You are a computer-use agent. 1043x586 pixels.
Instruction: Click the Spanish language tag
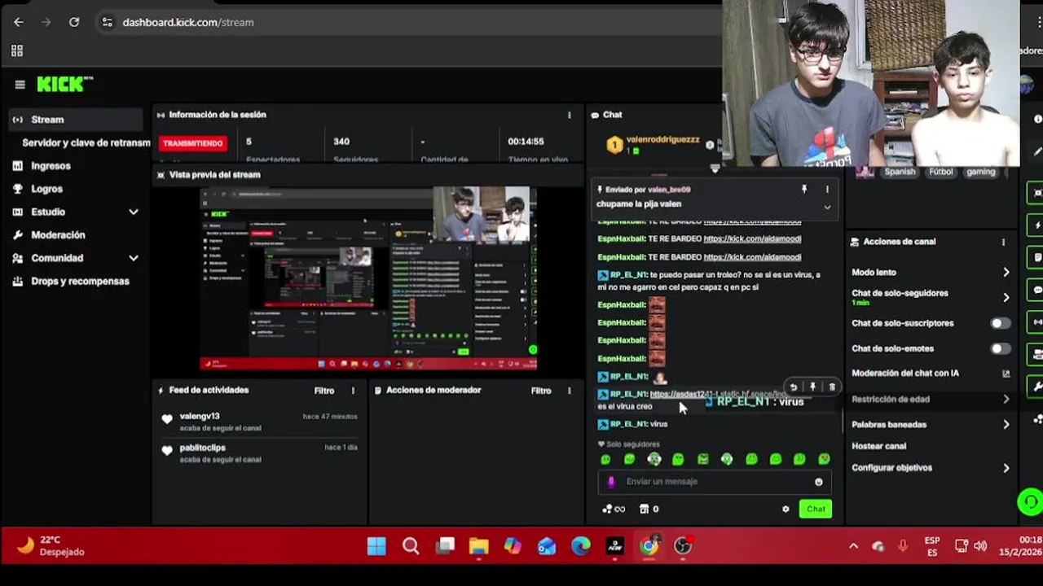point(900,172)
